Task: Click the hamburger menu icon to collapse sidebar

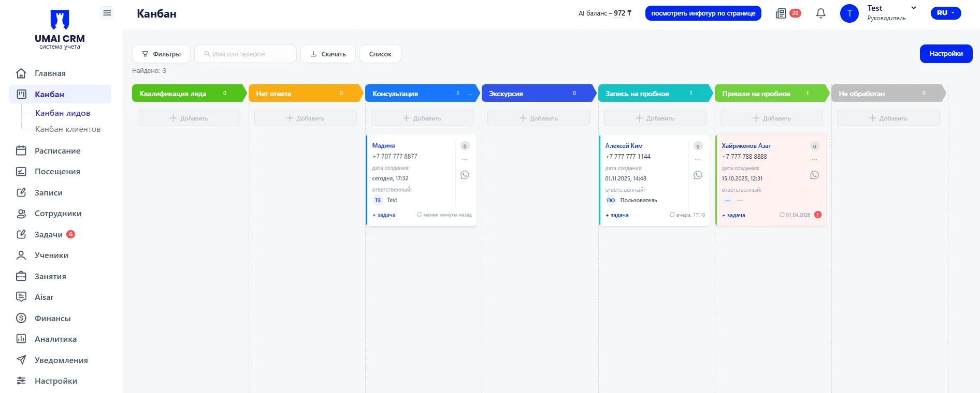Action: (107, 13)
